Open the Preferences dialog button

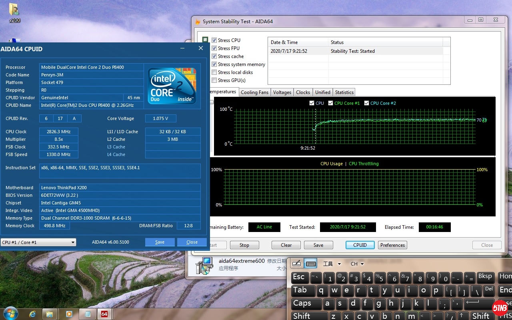[392, 245]
